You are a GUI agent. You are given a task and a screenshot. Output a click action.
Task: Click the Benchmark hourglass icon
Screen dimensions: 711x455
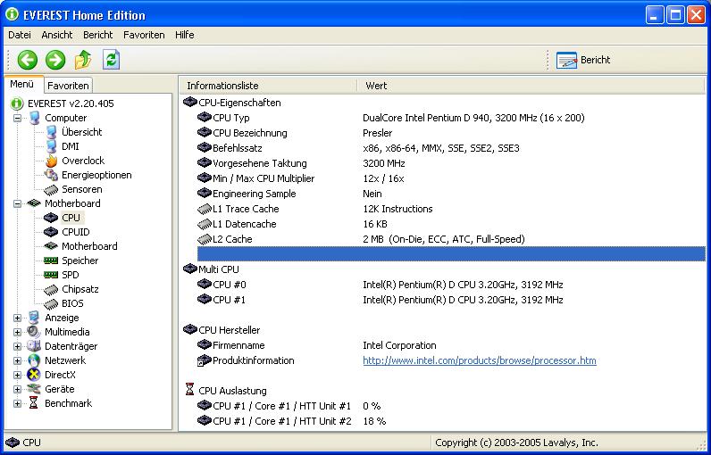click(x=34, y=403)
